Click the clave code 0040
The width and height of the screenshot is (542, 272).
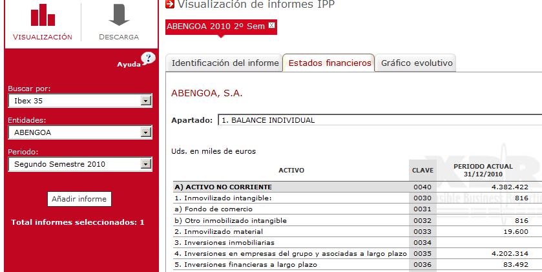click(422, 187)
